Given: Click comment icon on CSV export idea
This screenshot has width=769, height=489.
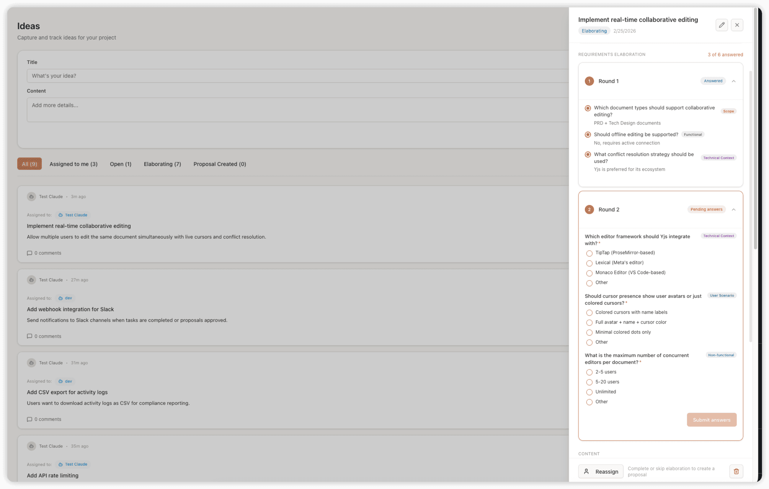Looking at the screenshot, I should pos(29,419).
